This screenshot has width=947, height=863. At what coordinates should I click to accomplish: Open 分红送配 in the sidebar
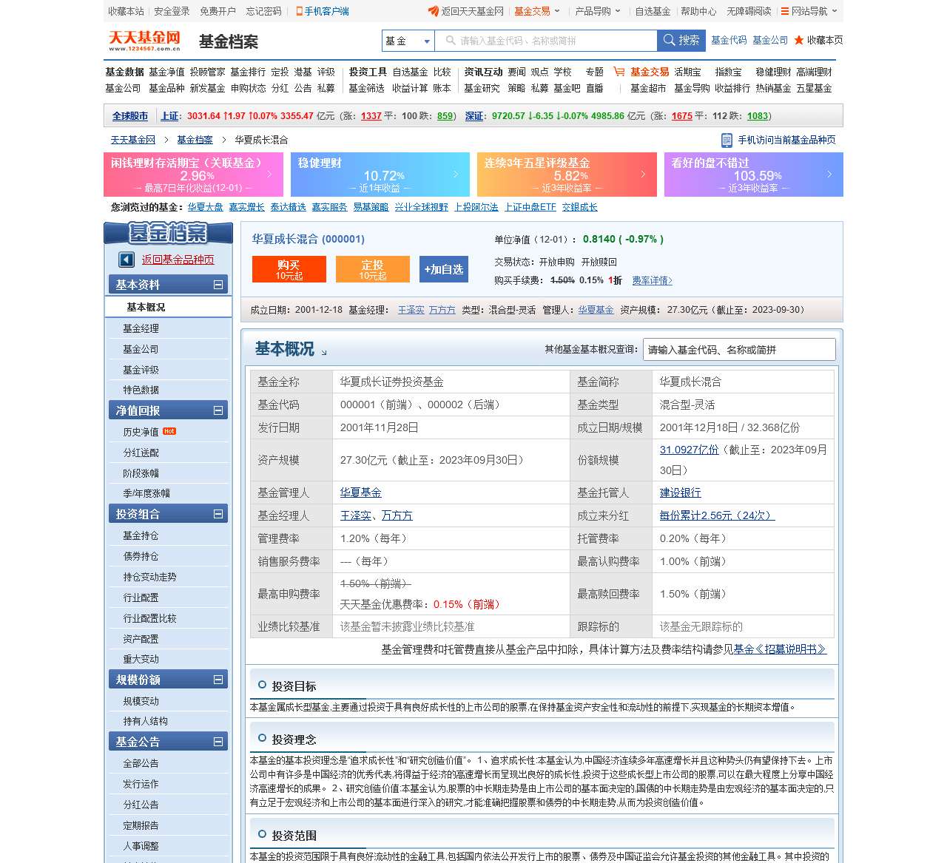(x=141, y=453)
